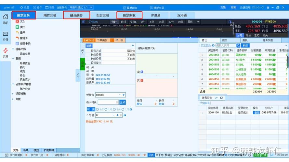Click the 最大可买 input field

coord(108,102)
